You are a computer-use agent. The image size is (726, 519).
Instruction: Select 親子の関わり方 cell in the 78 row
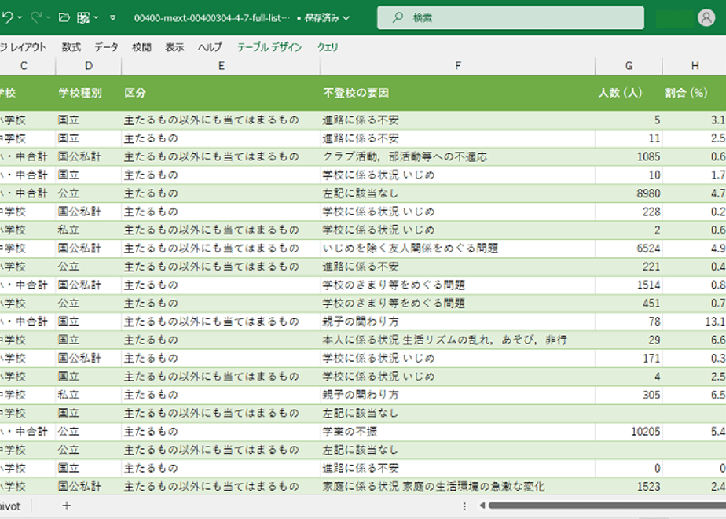pos(458,322)
